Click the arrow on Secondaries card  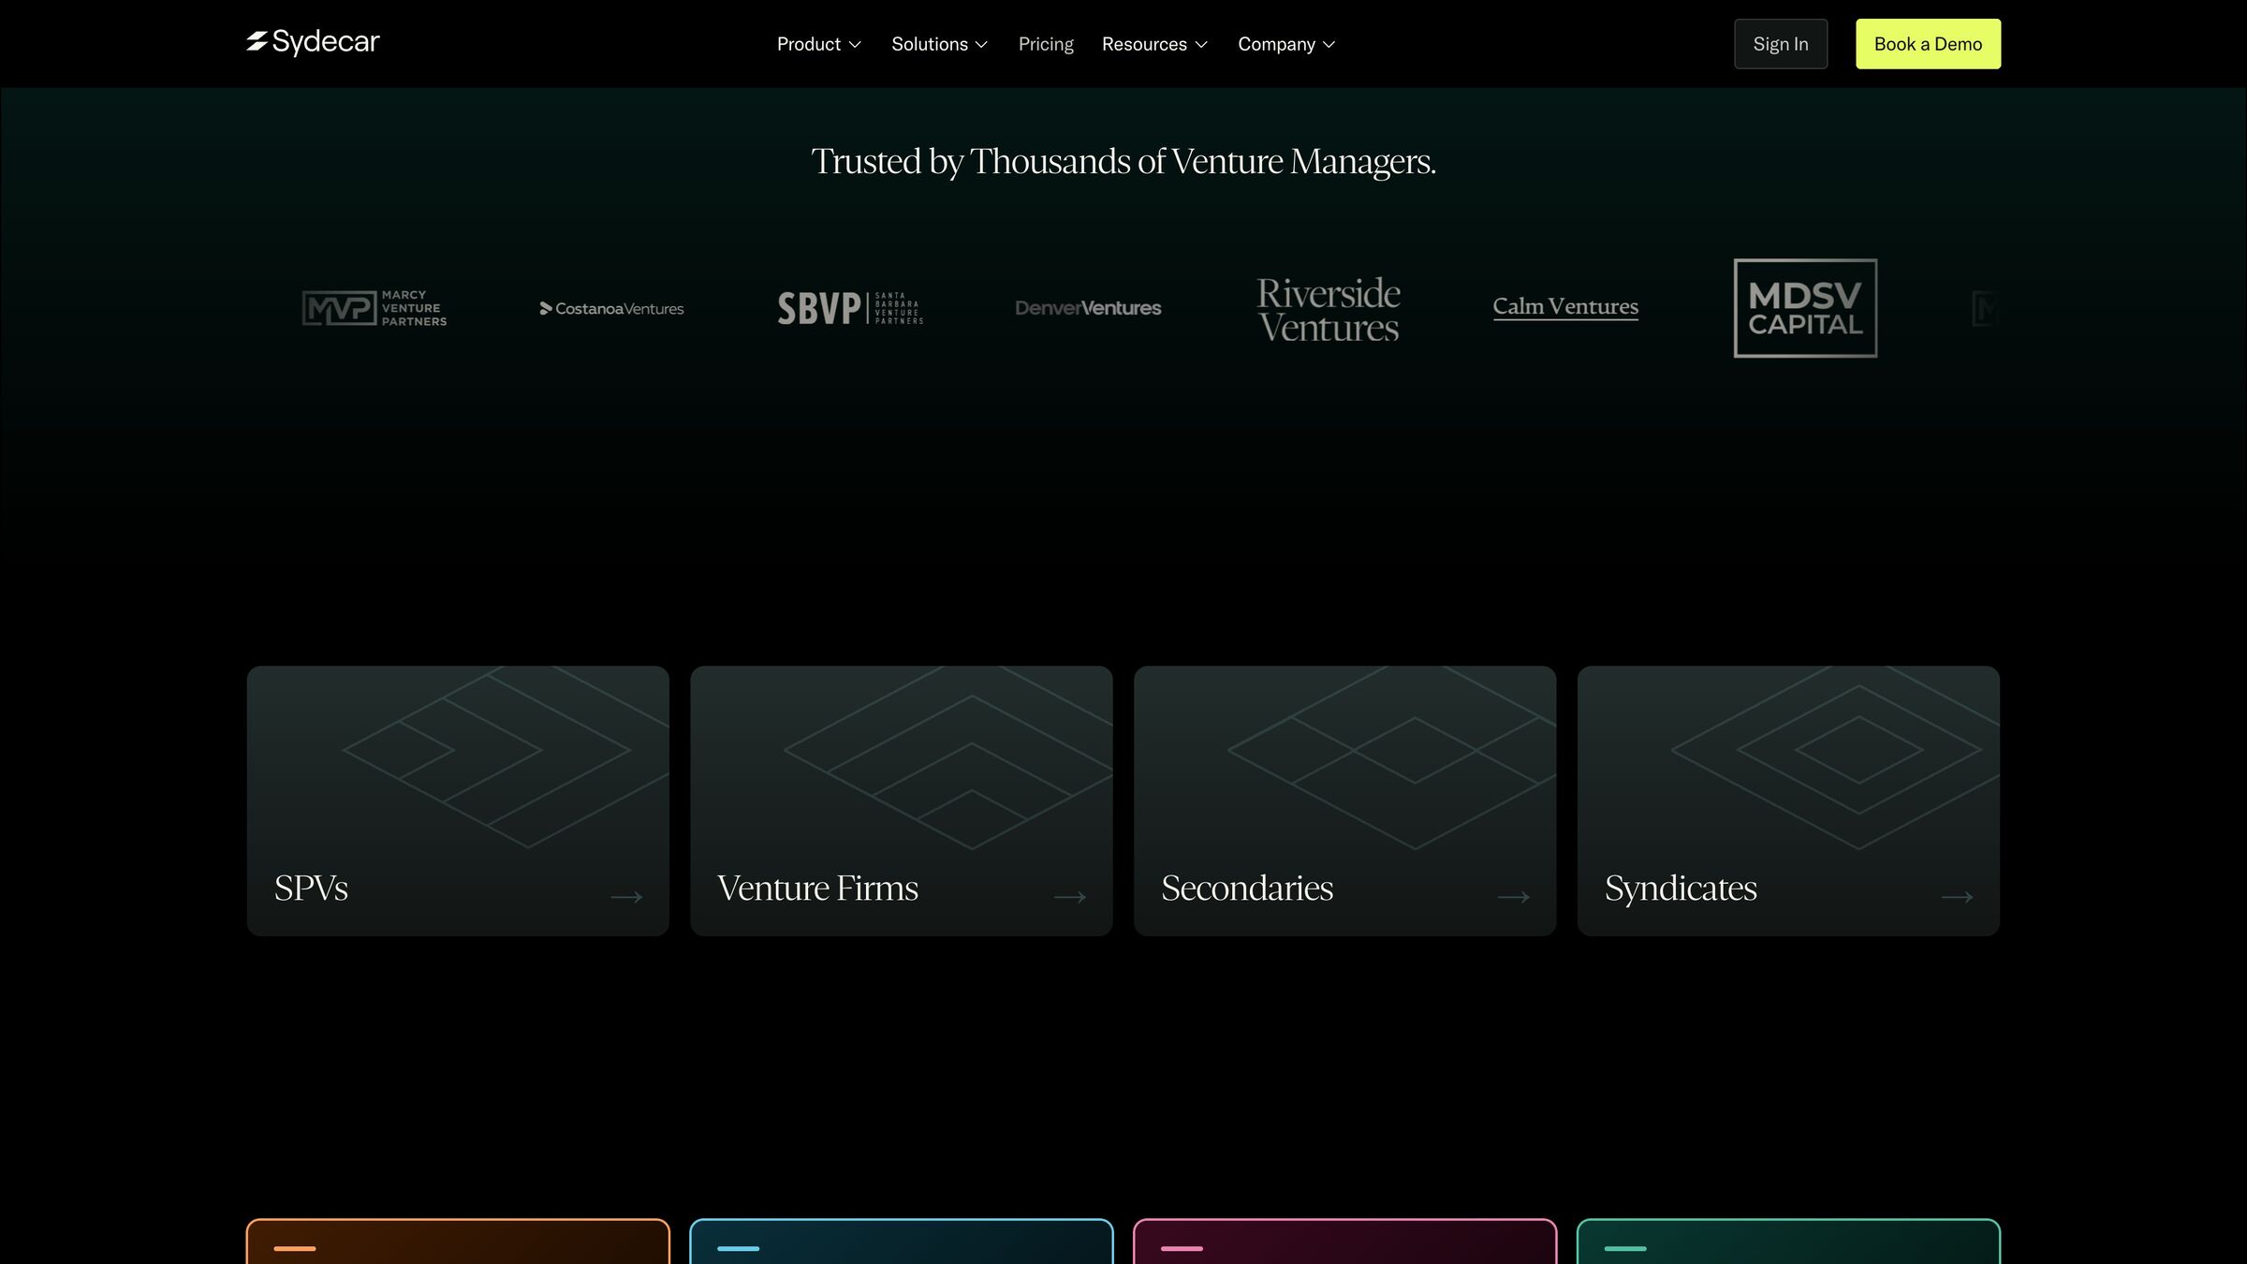tap(1514, 897)
